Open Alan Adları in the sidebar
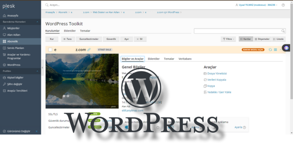This screenshot has width=293, height=165. (14, 35)
